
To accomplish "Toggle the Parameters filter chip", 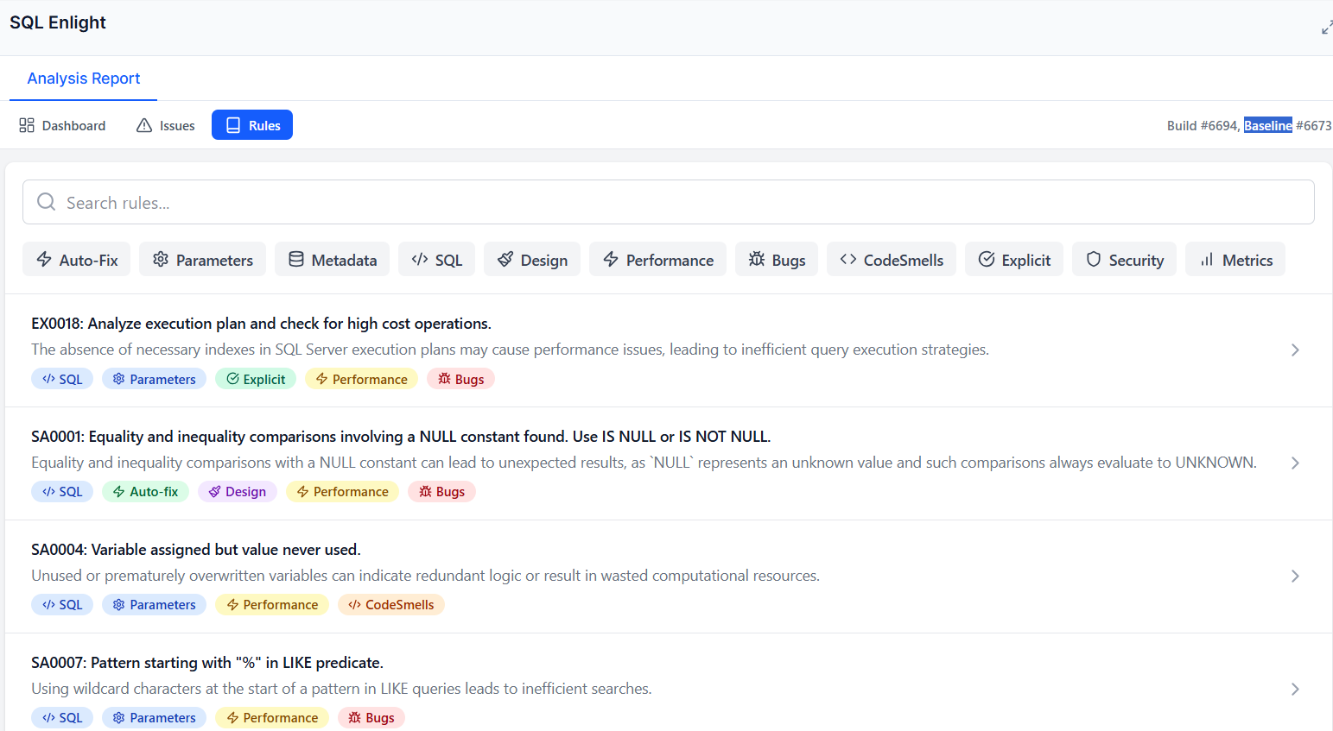I will point(203,259).
